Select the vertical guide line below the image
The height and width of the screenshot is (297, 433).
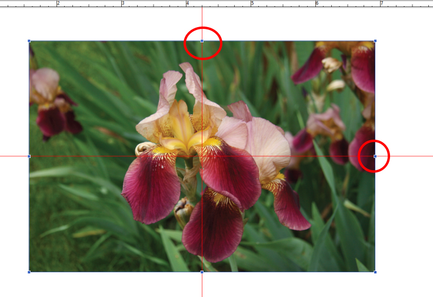(x=202, y=286)
